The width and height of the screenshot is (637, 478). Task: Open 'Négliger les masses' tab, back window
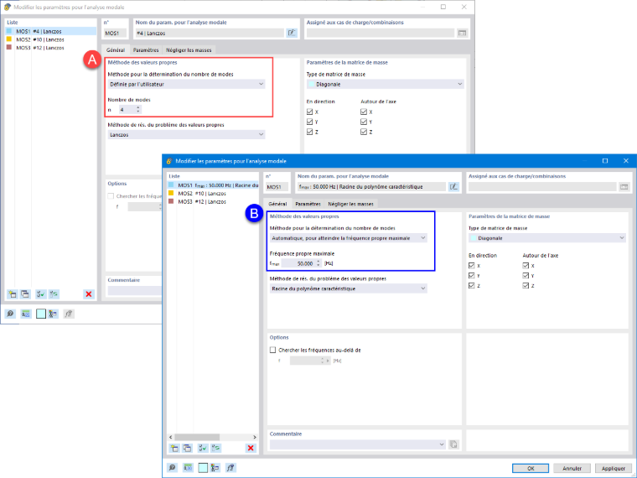(189, 50)
